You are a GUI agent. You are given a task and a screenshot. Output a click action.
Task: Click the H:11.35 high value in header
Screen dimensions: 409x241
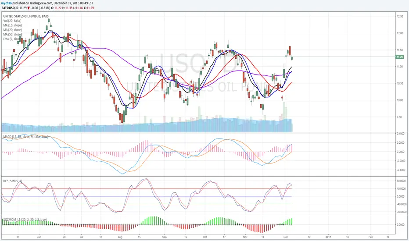tap(67, 8)
